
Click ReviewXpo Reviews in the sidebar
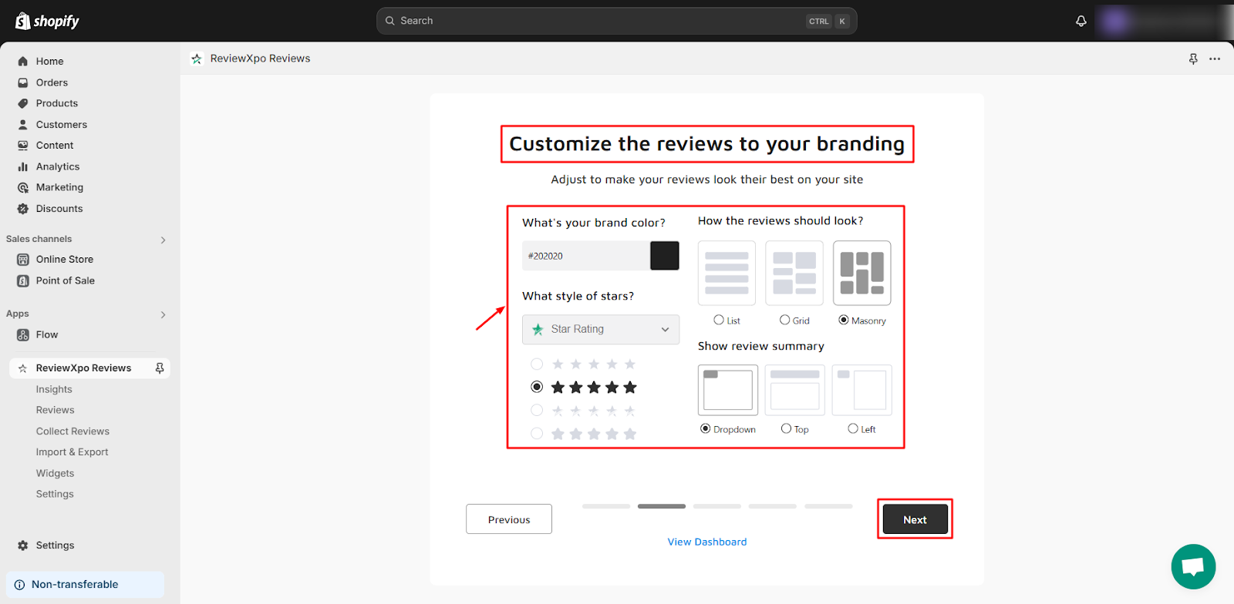pyautogui.click(x=83, y=368)
